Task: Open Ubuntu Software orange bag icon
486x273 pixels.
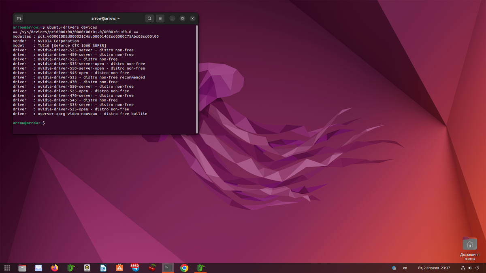Action: click(x=119, y=268)
